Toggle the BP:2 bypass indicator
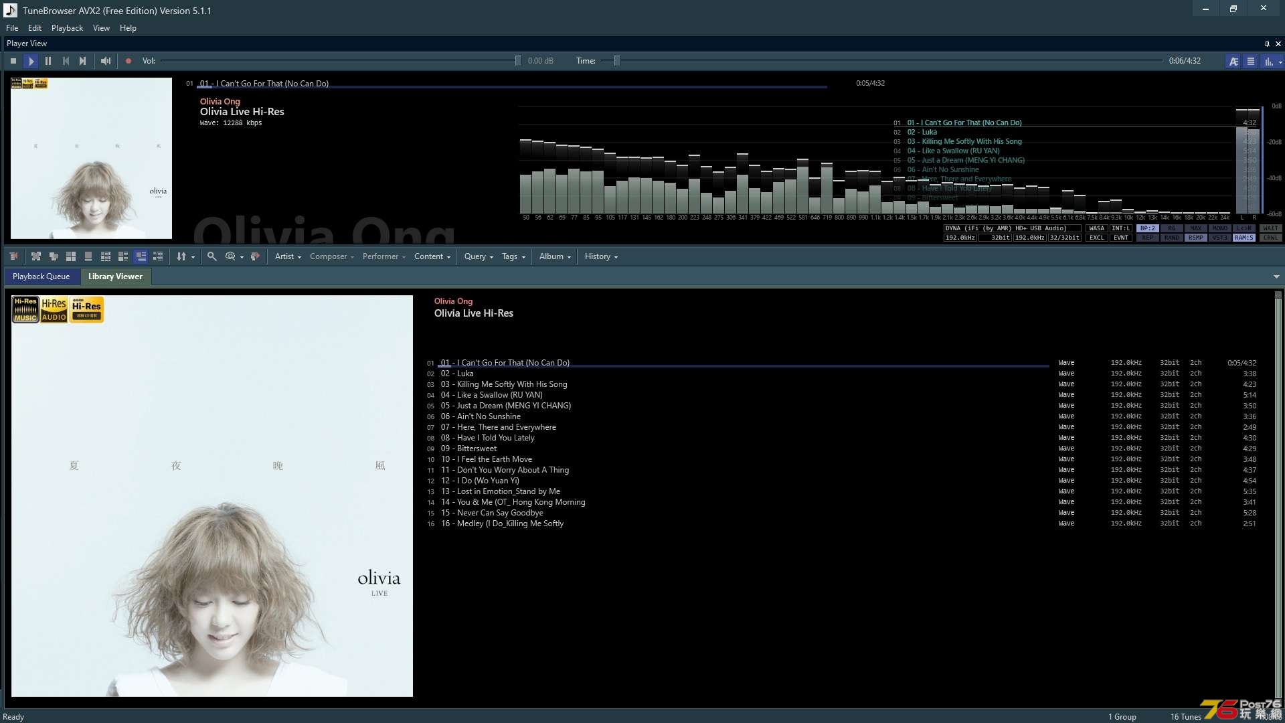1285x723 pixels. pyautogui.click(x=1147, y=228)
